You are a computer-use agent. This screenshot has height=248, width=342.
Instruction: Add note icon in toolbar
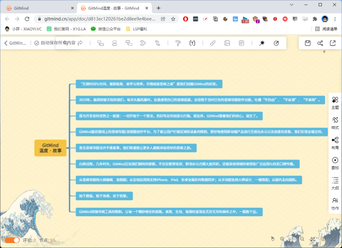(241, 43)
